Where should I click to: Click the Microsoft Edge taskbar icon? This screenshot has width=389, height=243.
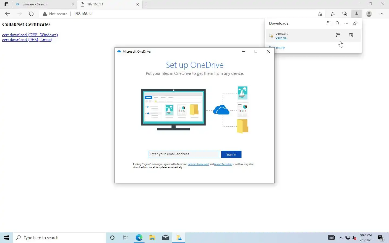(x=139, y=238)
